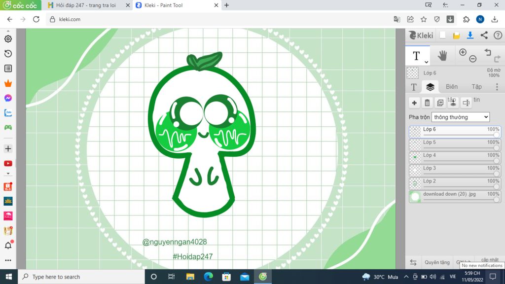Select layer Lớp 4
Image resolution: width=505 pixels, height=284 pixels.
[x=455, y=158]
